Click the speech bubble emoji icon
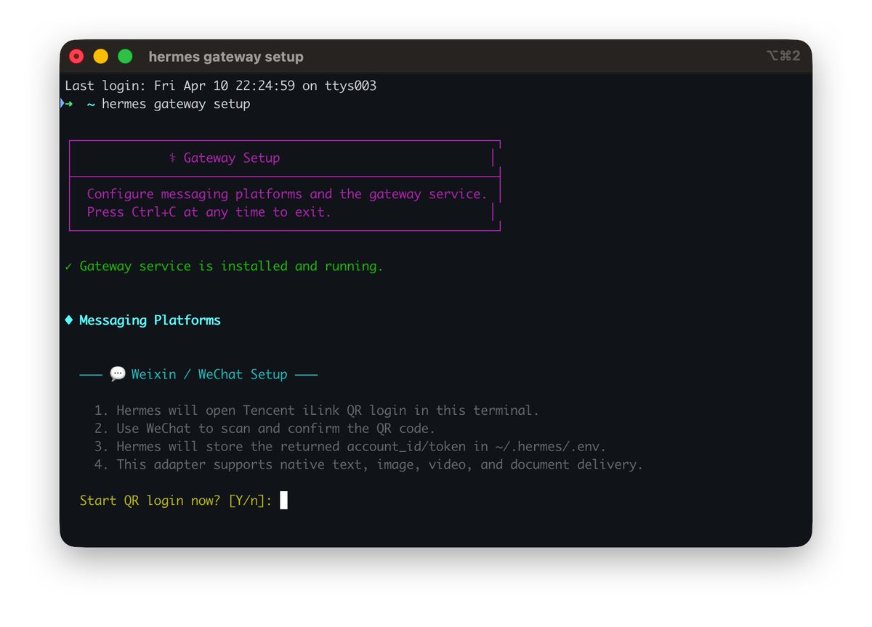Screen dimensions: 872x627 coord(117,374)
